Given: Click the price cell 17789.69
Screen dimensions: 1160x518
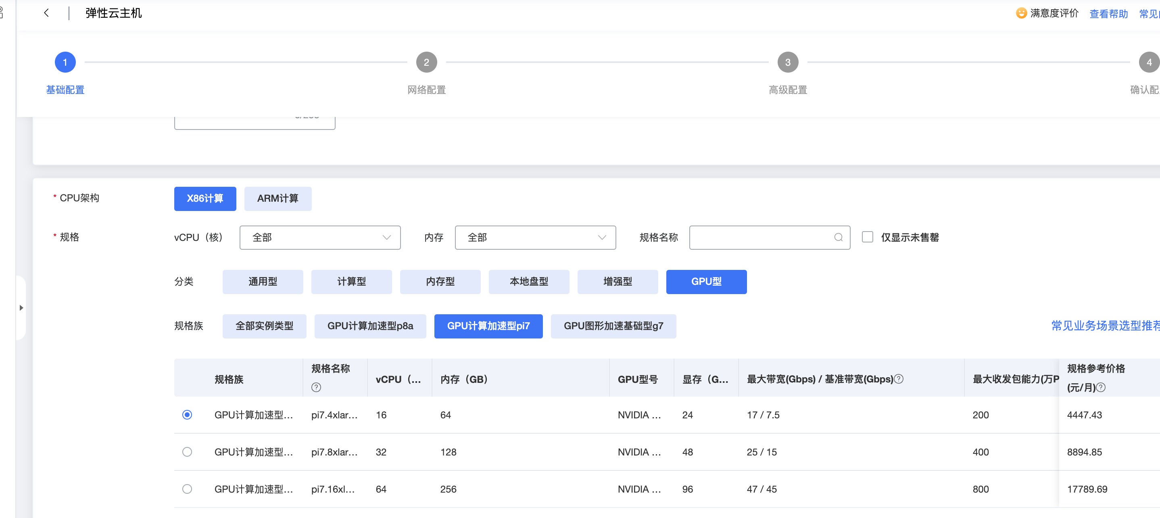Looking at the screenshot, I should coord(1087,489).
